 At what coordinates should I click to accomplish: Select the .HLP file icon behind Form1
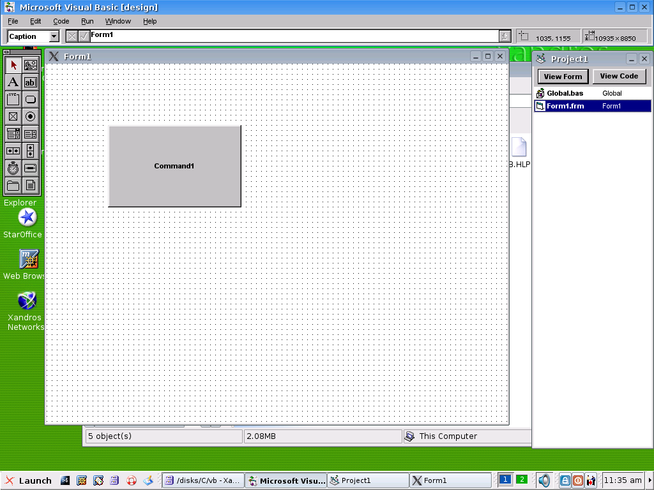520,147
